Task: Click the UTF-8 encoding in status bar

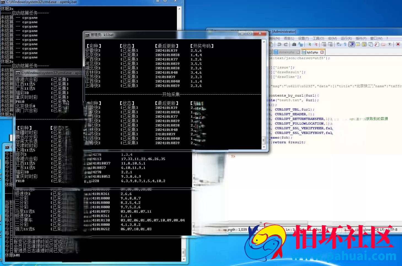Action: coord(393,229)
